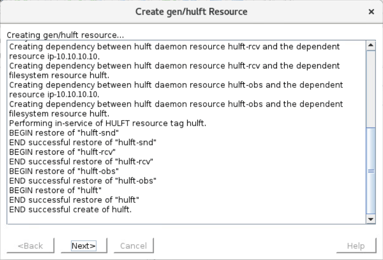Screen dimensions: 383x260
Task: Close the Create gen/hulft Resource dialog
Action: tap(371, 12)
